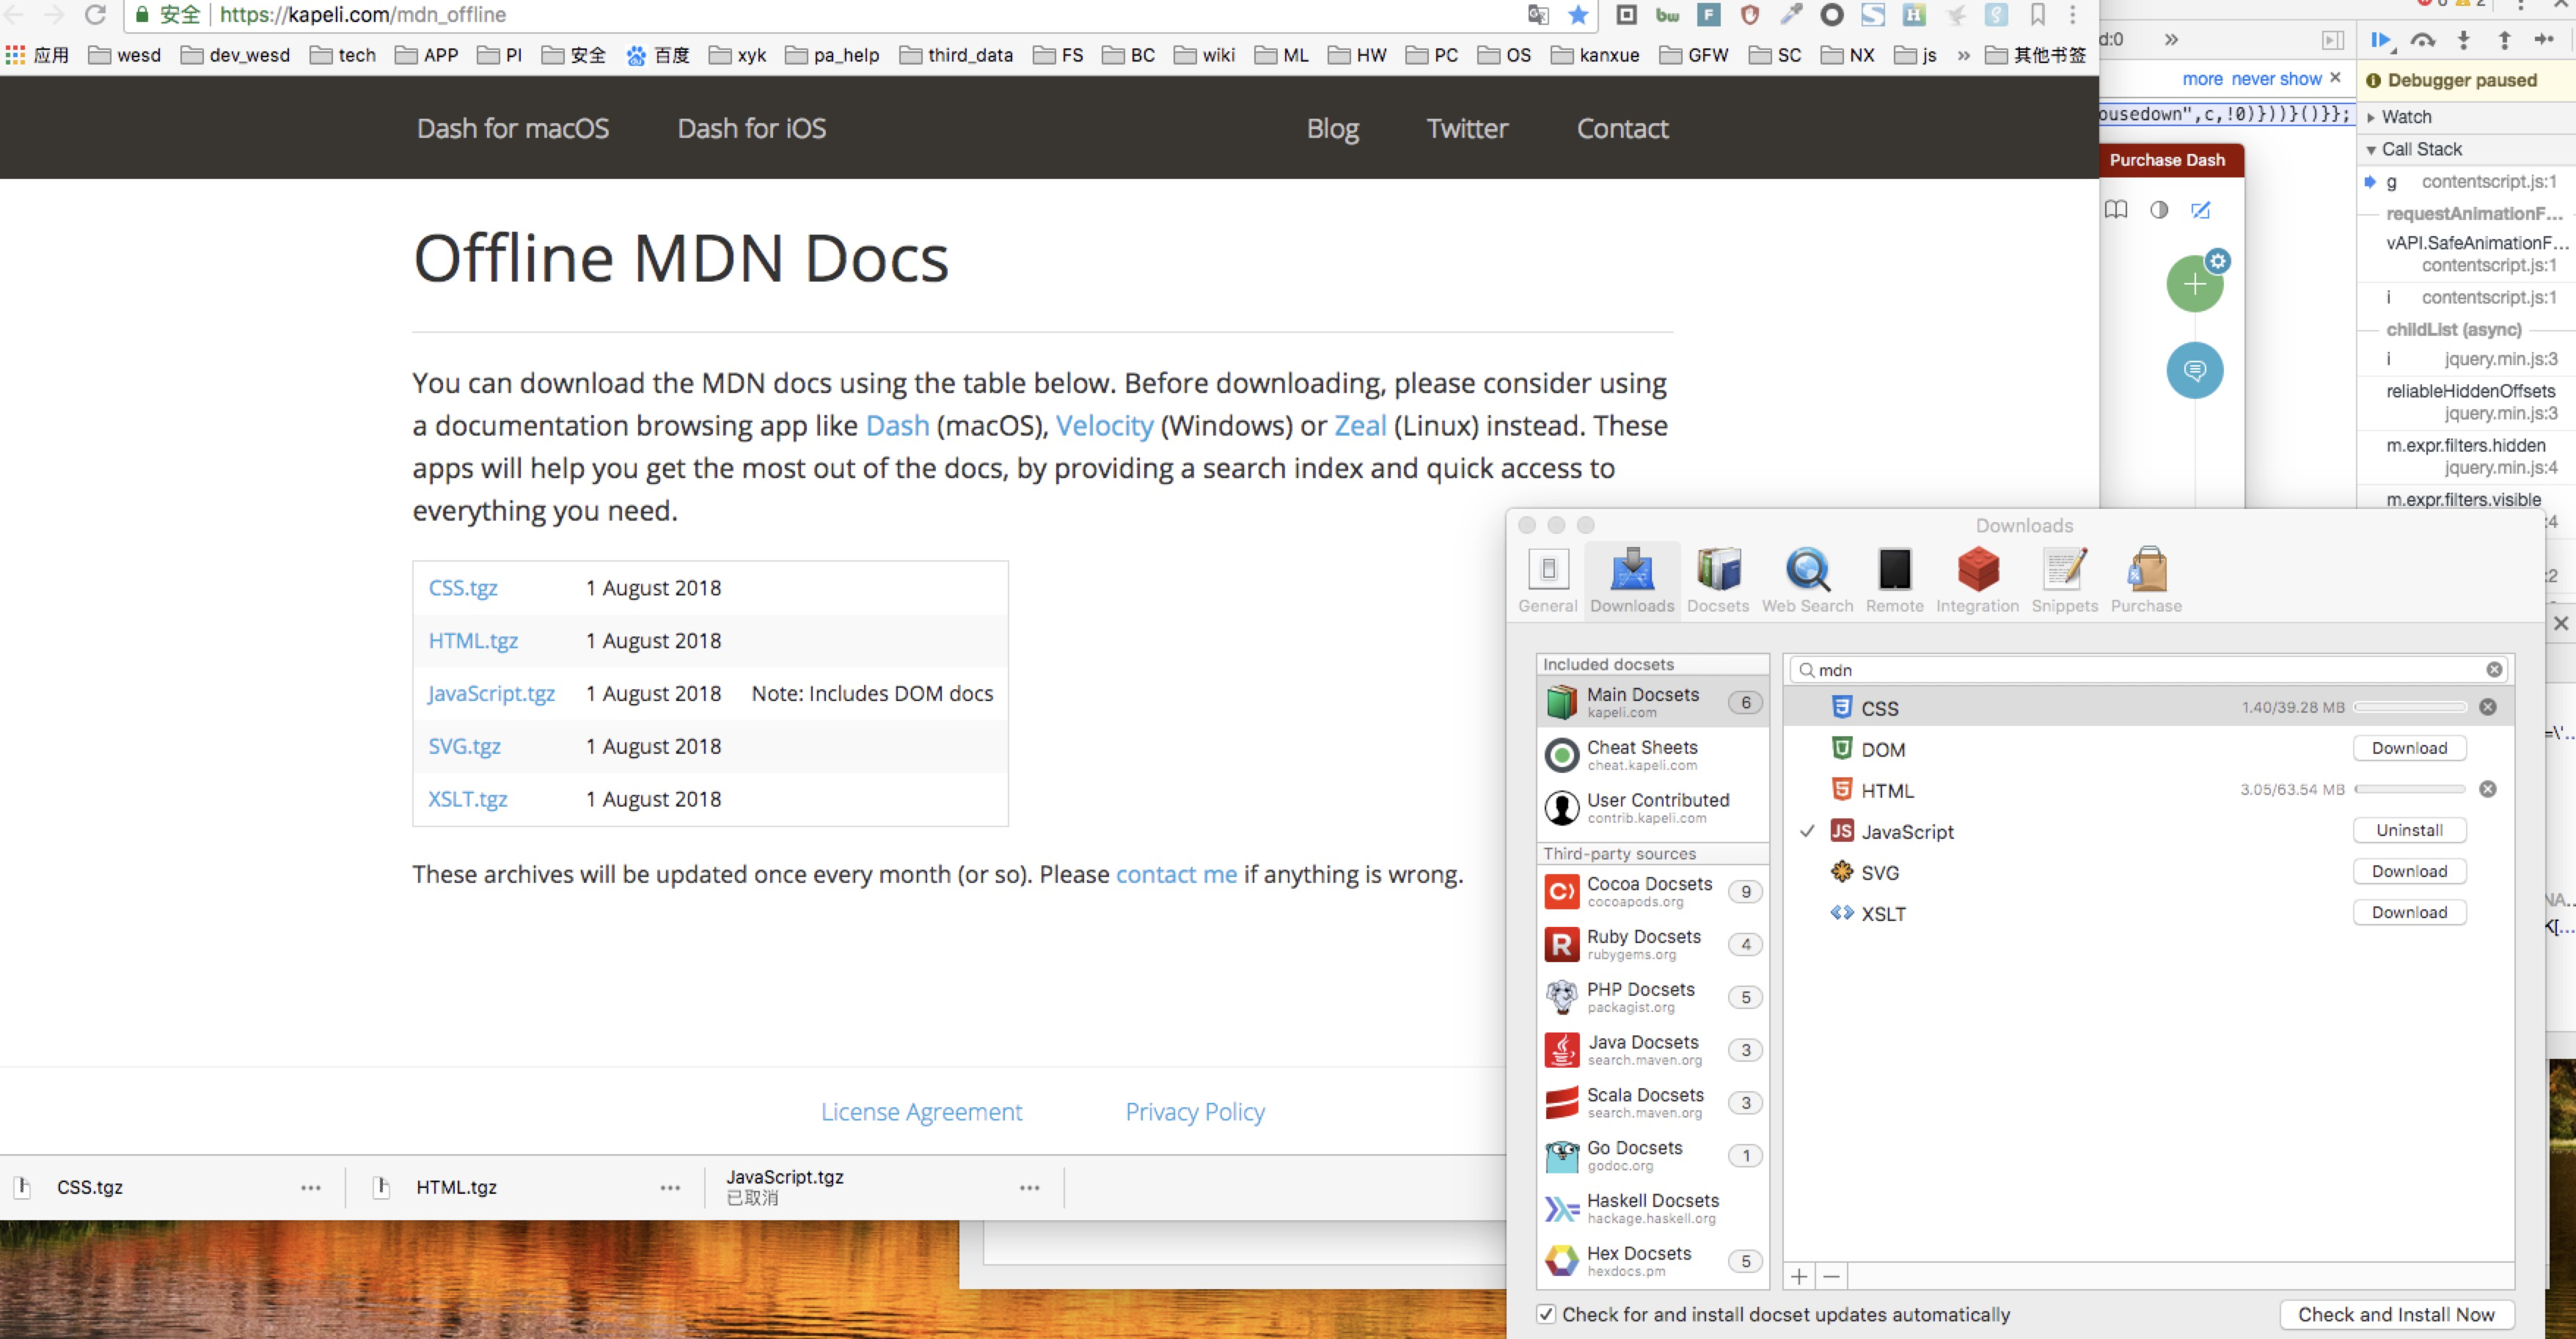Viewport: 2576px width, 1339px height.
Task: Click HTML download progress bar
Action: coord(2410,789)
